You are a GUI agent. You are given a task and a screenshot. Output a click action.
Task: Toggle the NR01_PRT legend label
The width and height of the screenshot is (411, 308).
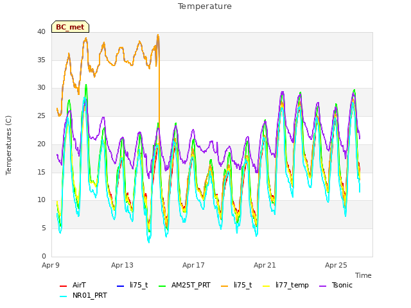point(90,295)
